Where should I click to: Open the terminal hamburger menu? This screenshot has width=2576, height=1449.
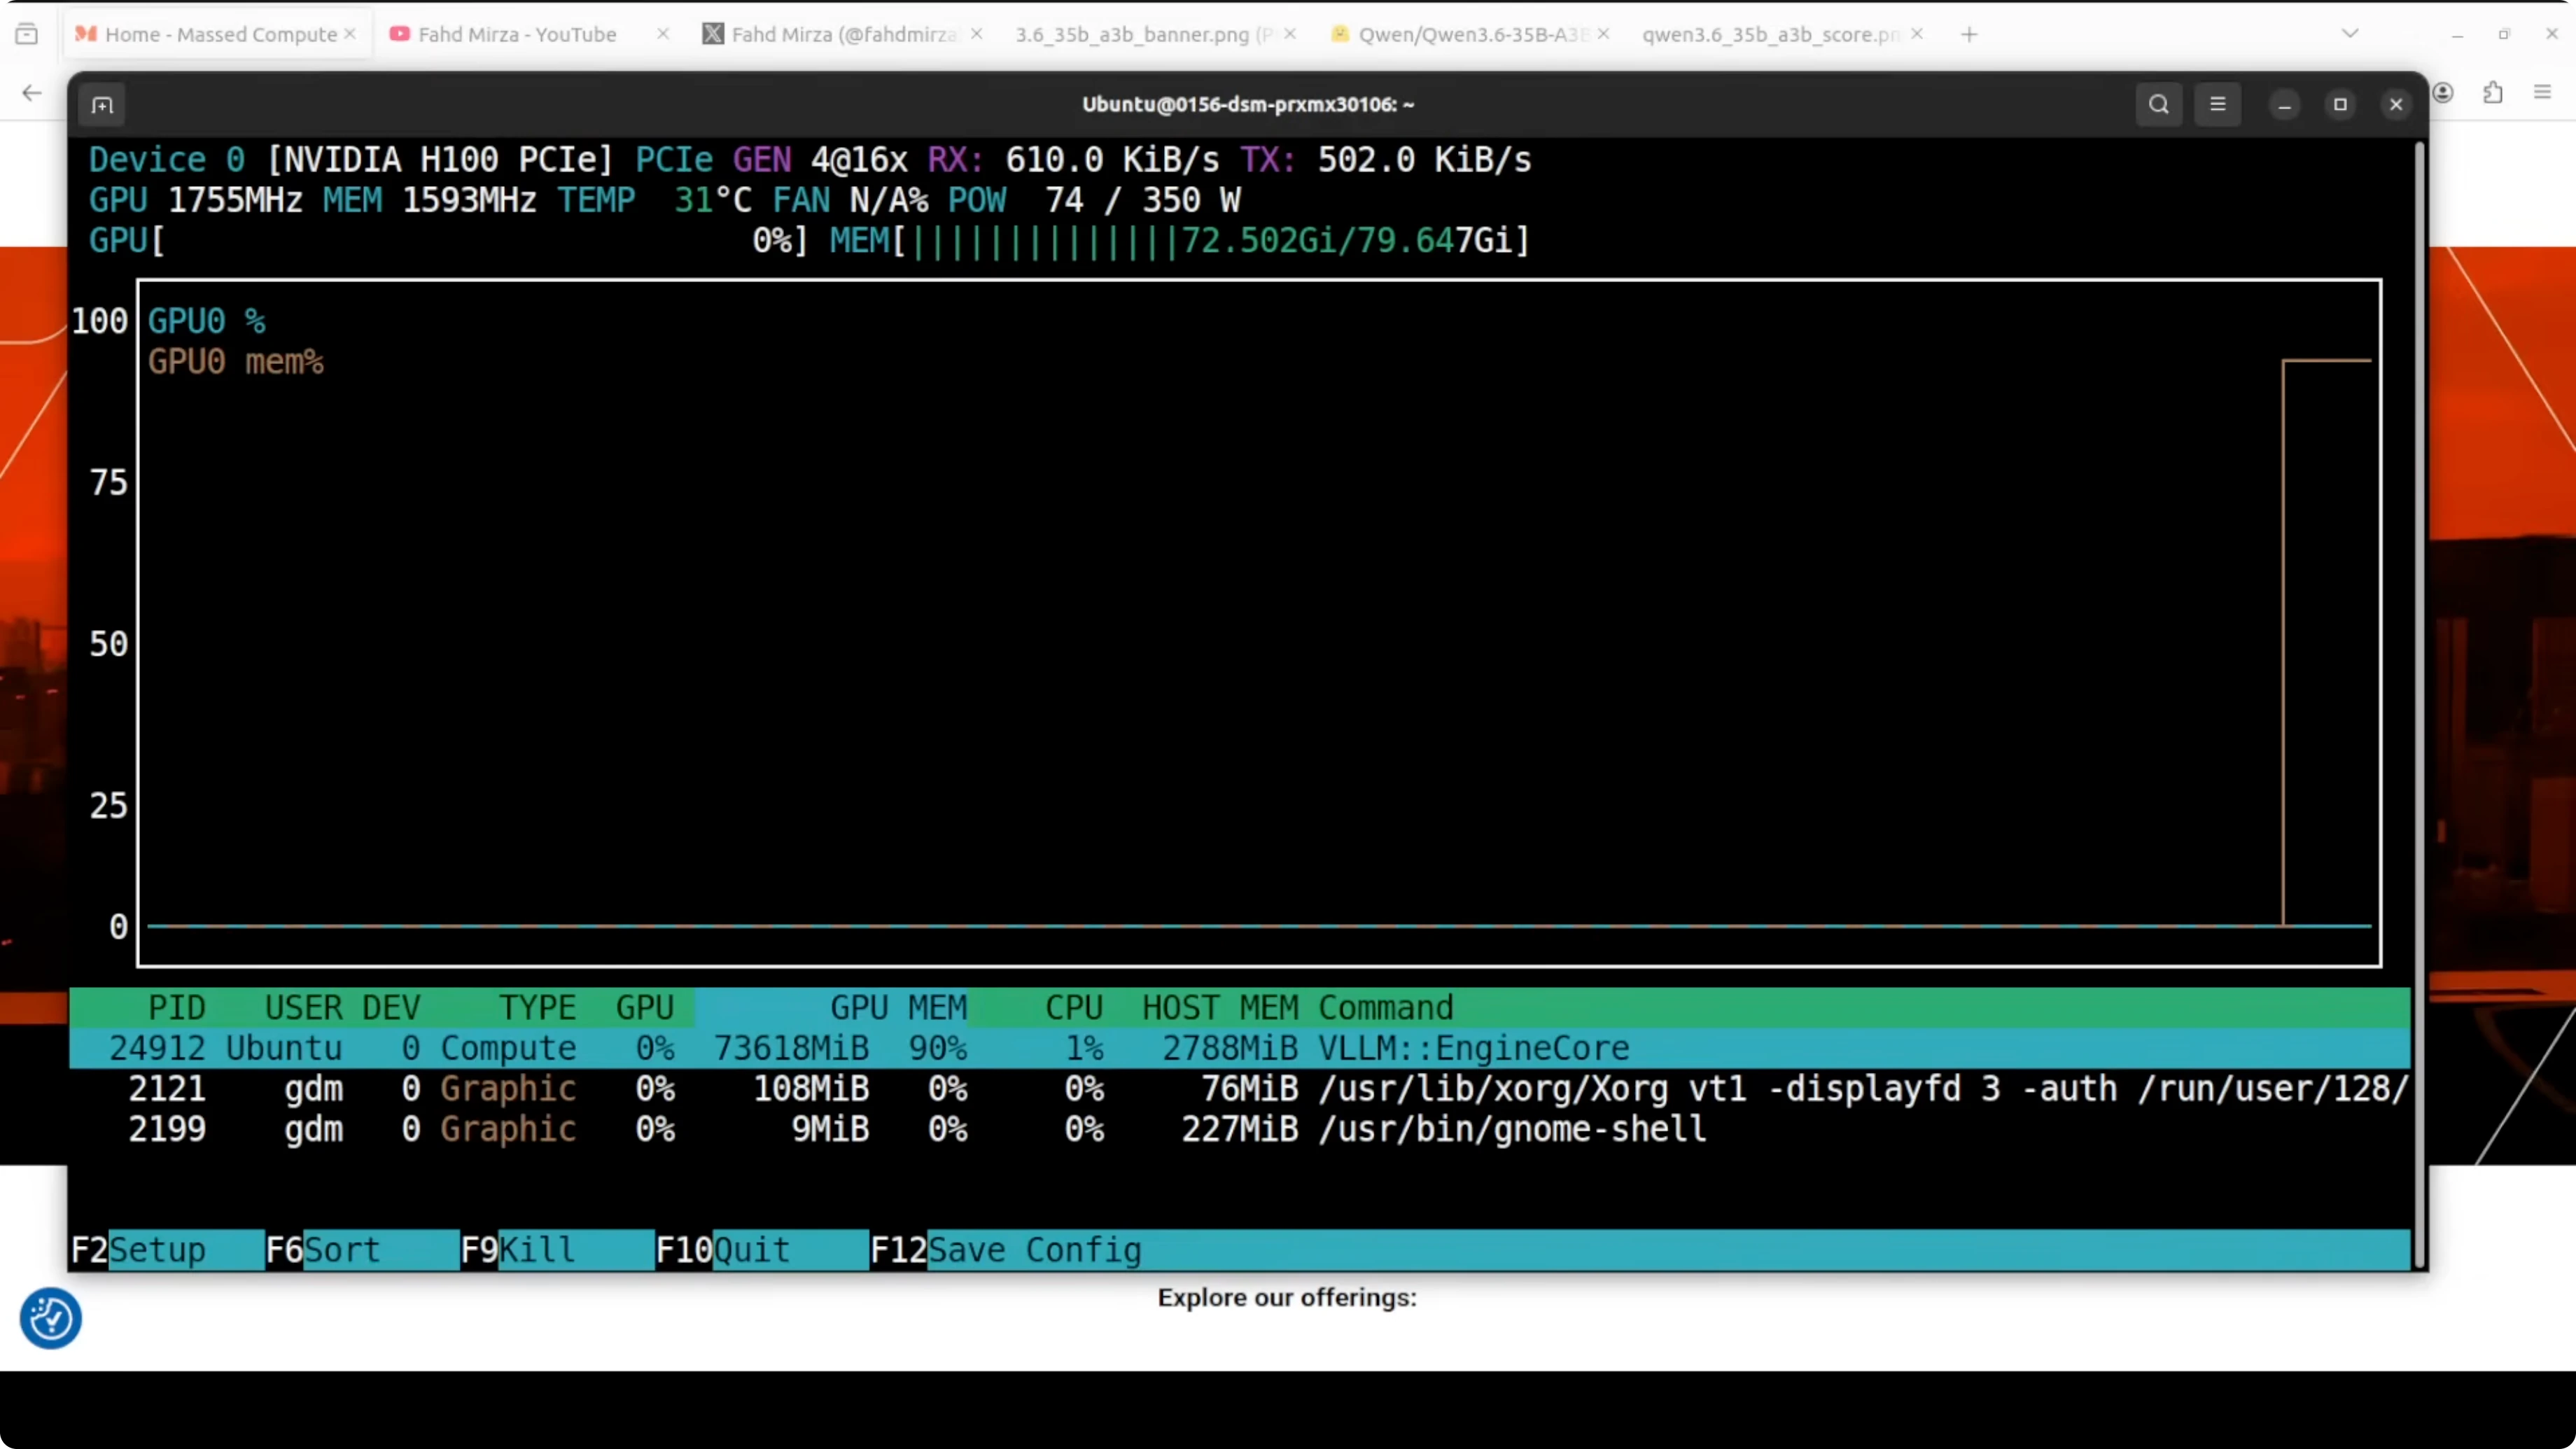[x=2217, y=104]
